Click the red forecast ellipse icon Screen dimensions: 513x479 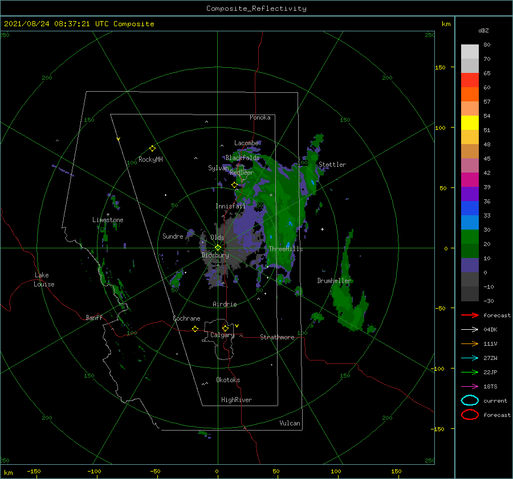(x=470, y=415)
